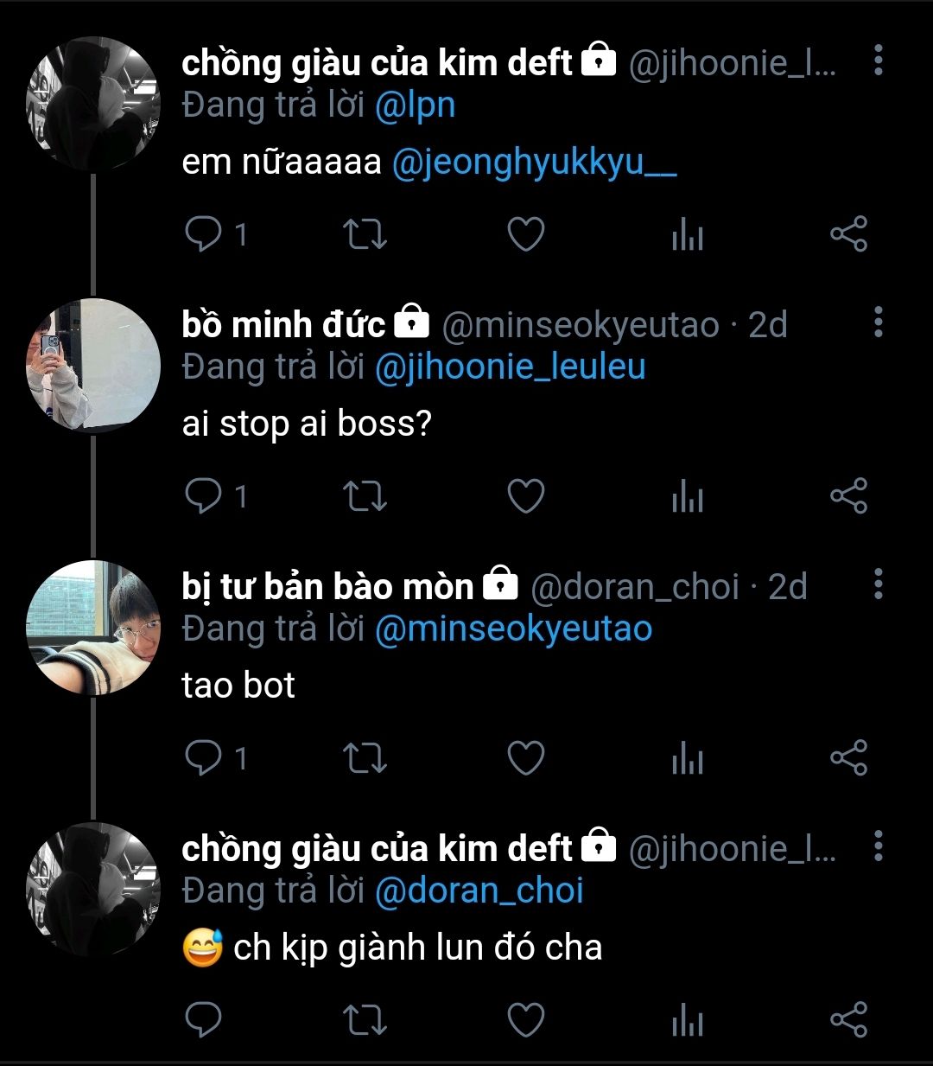Share the "ch kịp giành lun" tweet
The image size is (933, 1066).
click(848, 1020)
